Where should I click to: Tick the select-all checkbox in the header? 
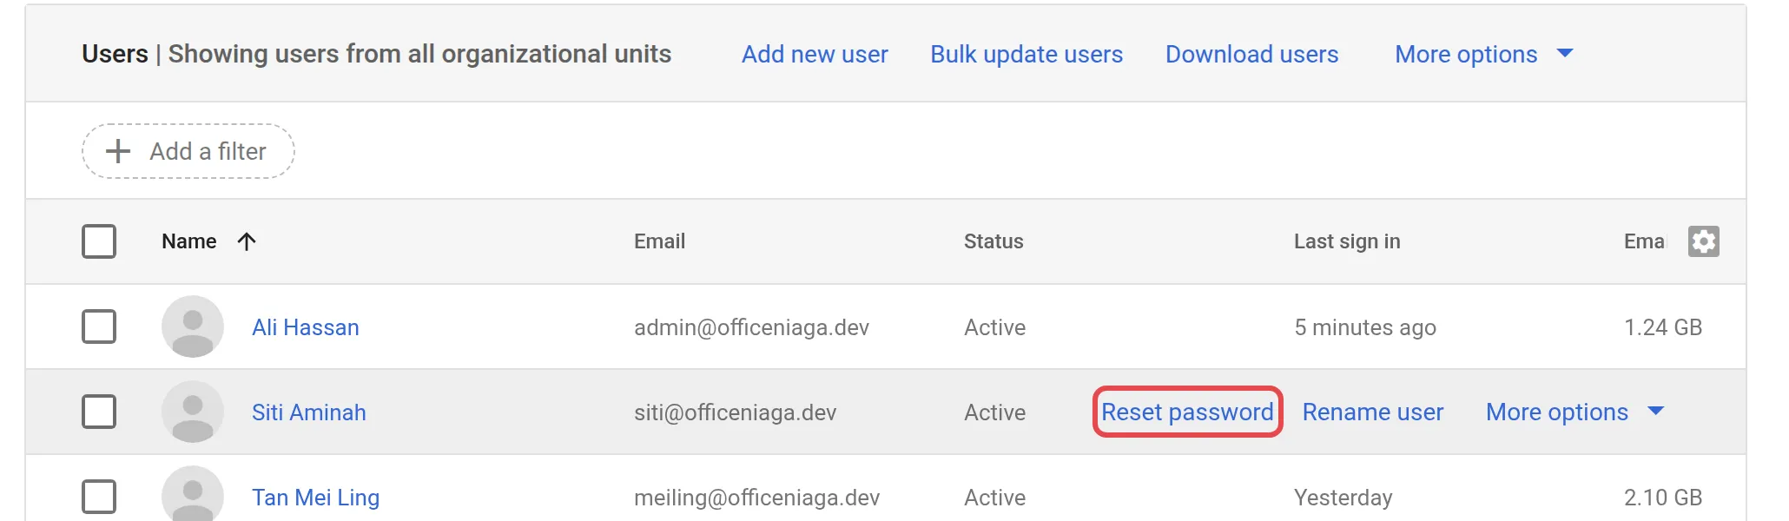click(99, 241)
